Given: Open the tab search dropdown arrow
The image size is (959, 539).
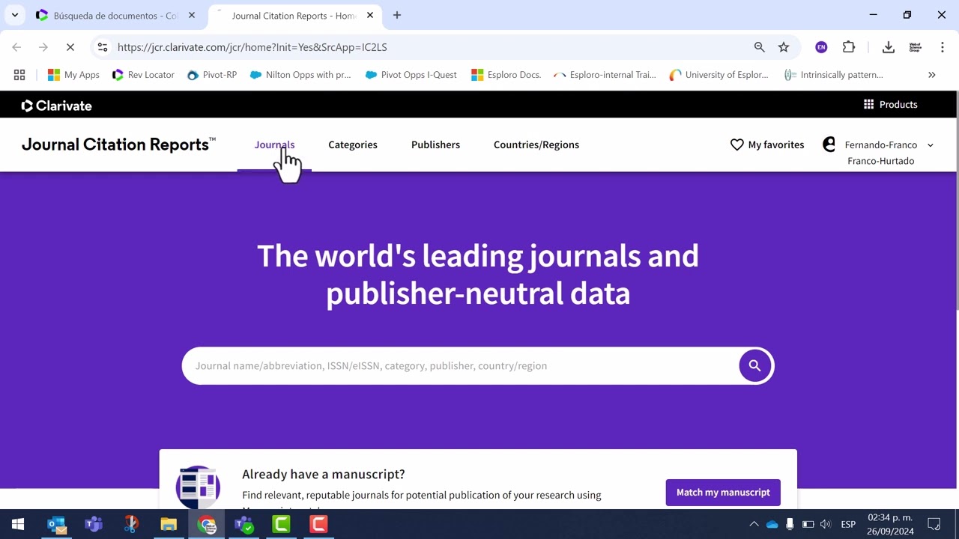Looking at the screenshot, I should (14, 15).
